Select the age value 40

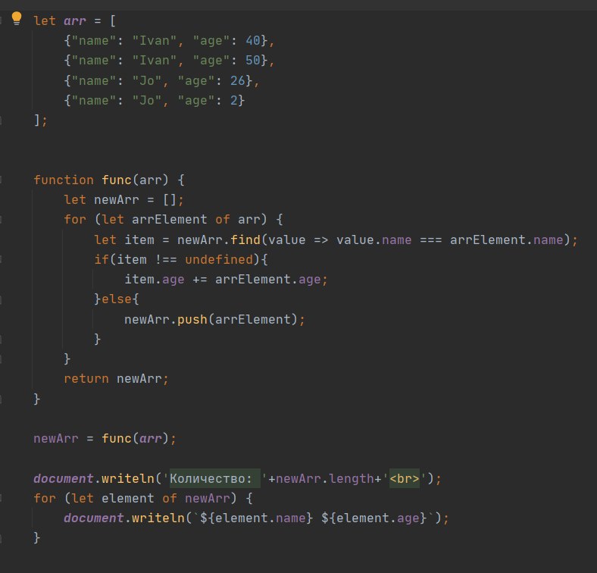pyautogui.click(x=253, y=40)
